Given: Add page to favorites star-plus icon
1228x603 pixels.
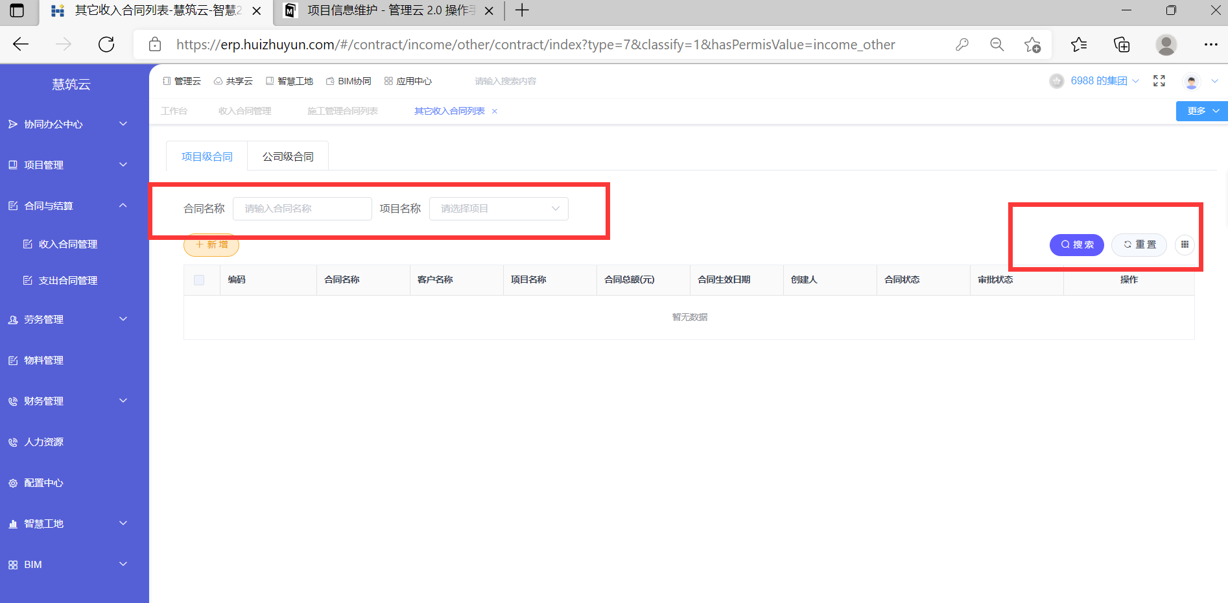Looking at the screenshot, I should 1032,44.
